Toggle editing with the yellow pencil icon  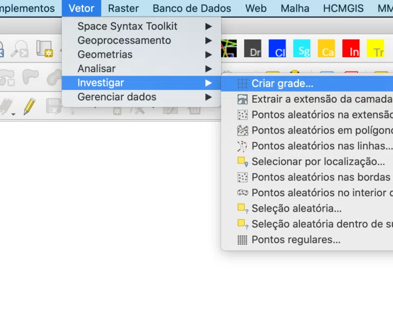[29, 106]
